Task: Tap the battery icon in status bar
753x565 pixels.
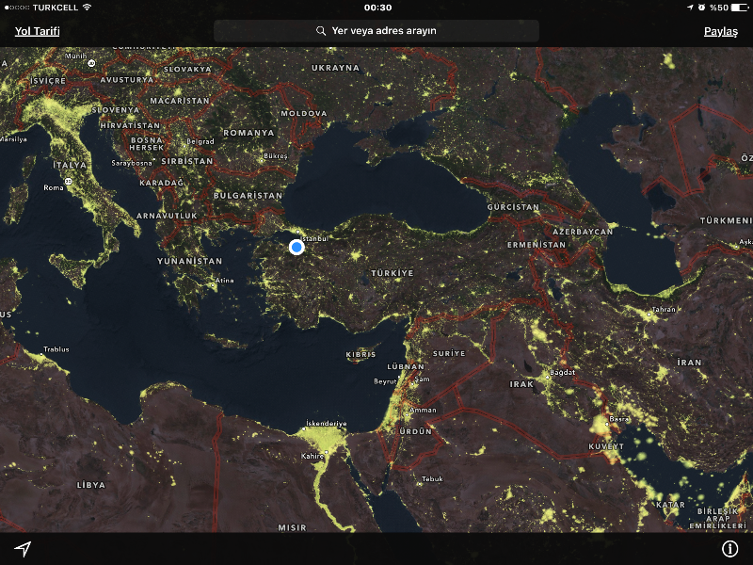Action: pos(740,8)
